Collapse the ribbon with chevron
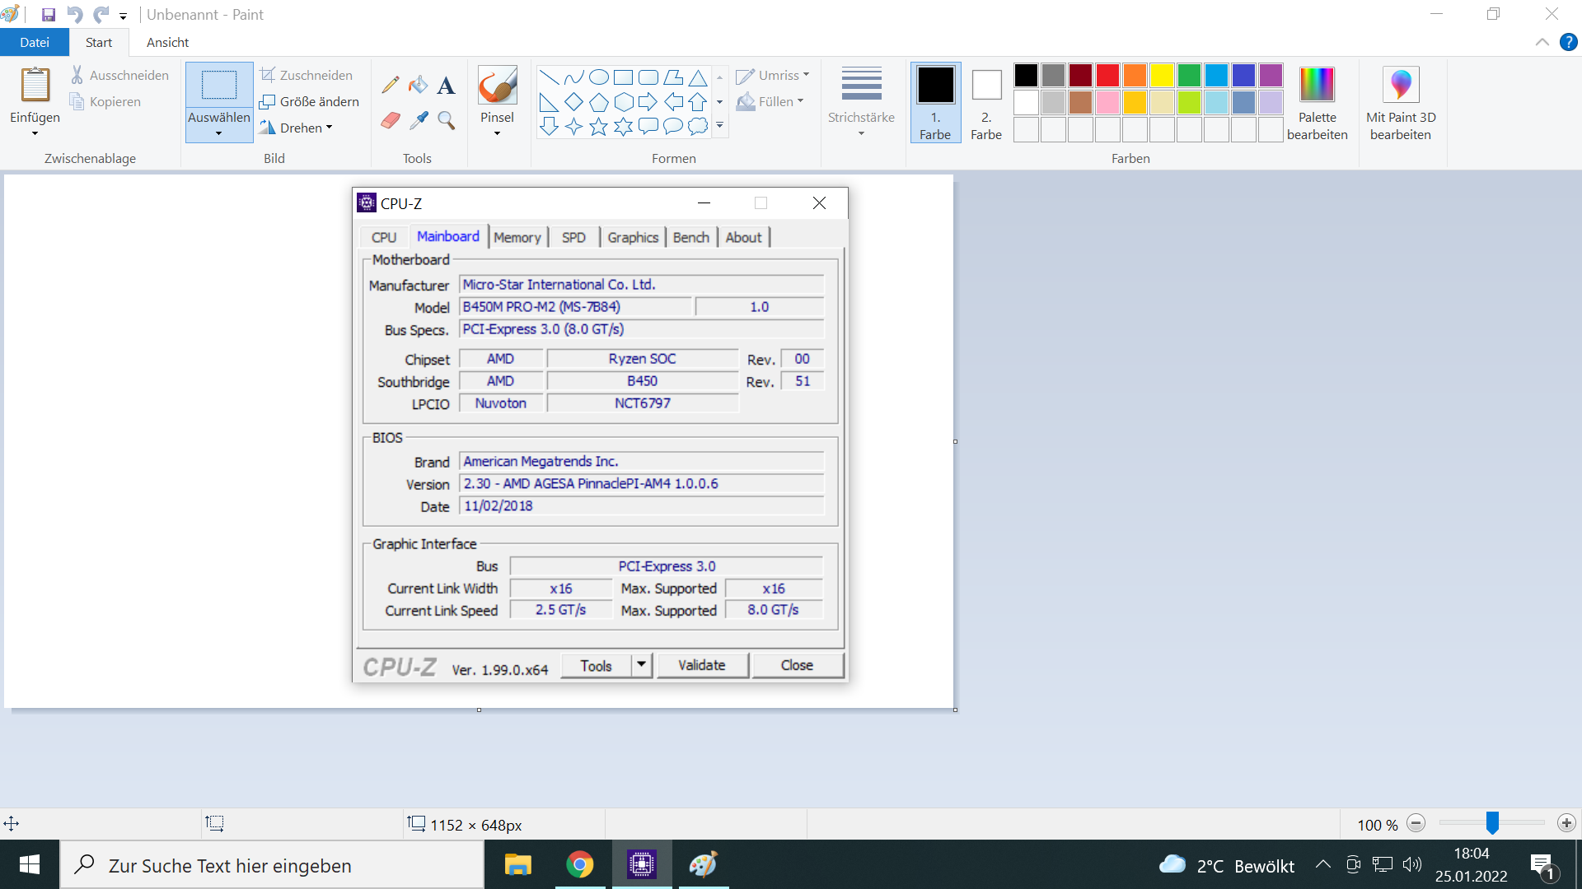The height and width of the screenshot is (889, 1582). pos(1542,43)
